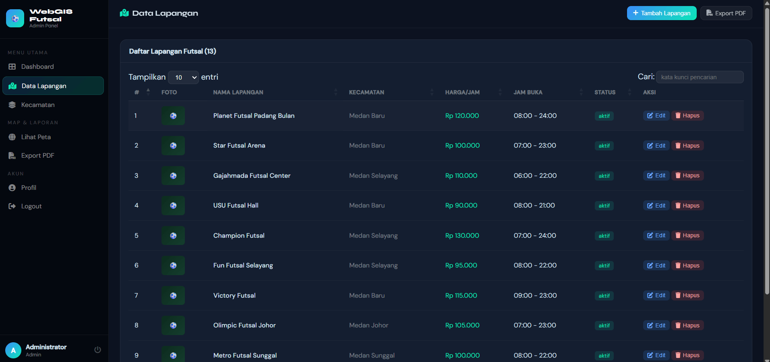This screenshot has width=770, height=362.
Task: Open Profil sidebar item
Action: click(x=53, y=187)
